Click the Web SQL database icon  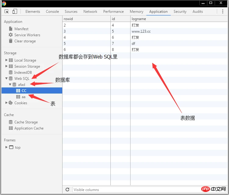pos(11,79)
